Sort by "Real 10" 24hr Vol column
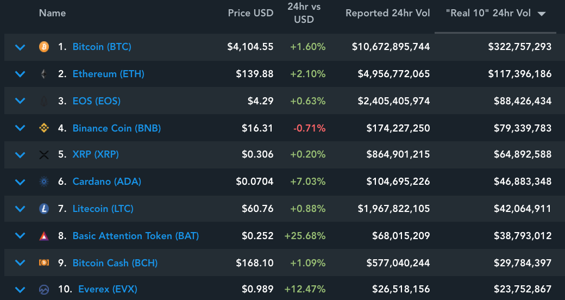 tap(495, 14)
